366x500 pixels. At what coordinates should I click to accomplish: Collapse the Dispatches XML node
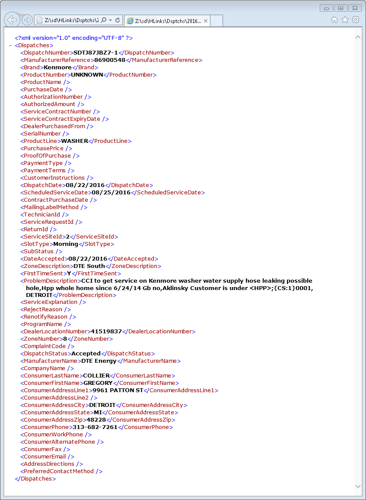[10, 45]
